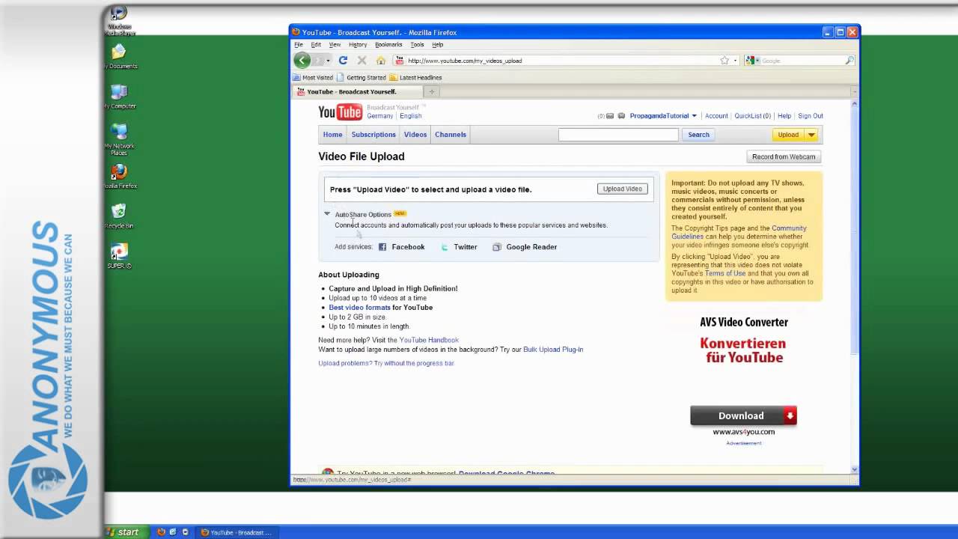The height and width of the screenshot is (539, 958).
Task: Collapse the AutoShare Options section
Action: 327,214
